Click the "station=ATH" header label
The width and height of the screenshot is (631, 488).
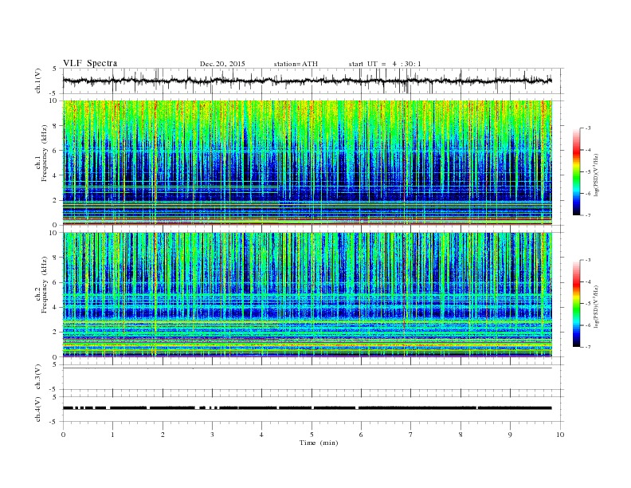(x=296, y=64)
